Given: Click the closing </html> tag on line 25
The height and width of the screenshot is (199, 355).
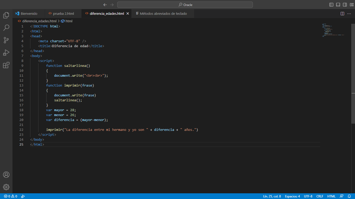Looking at the screenshot, I should pyautogui.click(x=37, y=144).
